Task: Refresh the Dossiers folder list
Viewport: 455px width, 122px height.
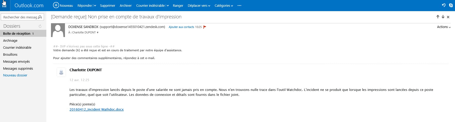Action: (40, 26)
